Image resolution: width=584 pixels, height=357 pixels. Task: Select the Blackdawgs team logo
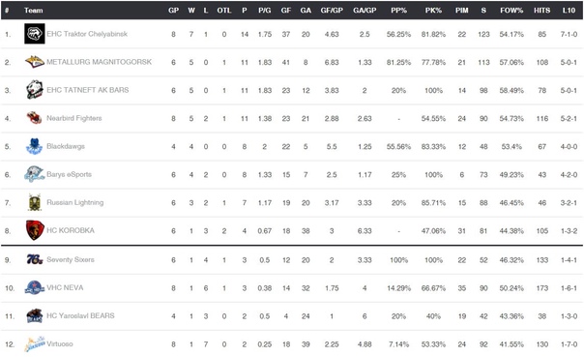34,146
